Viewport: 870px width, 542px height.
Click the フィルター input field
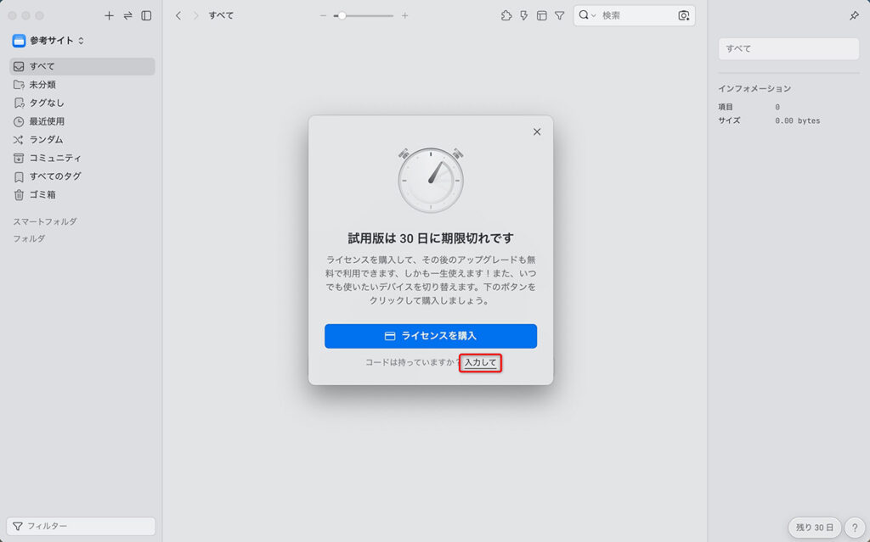pyautogui.click(x=81, y=526)
